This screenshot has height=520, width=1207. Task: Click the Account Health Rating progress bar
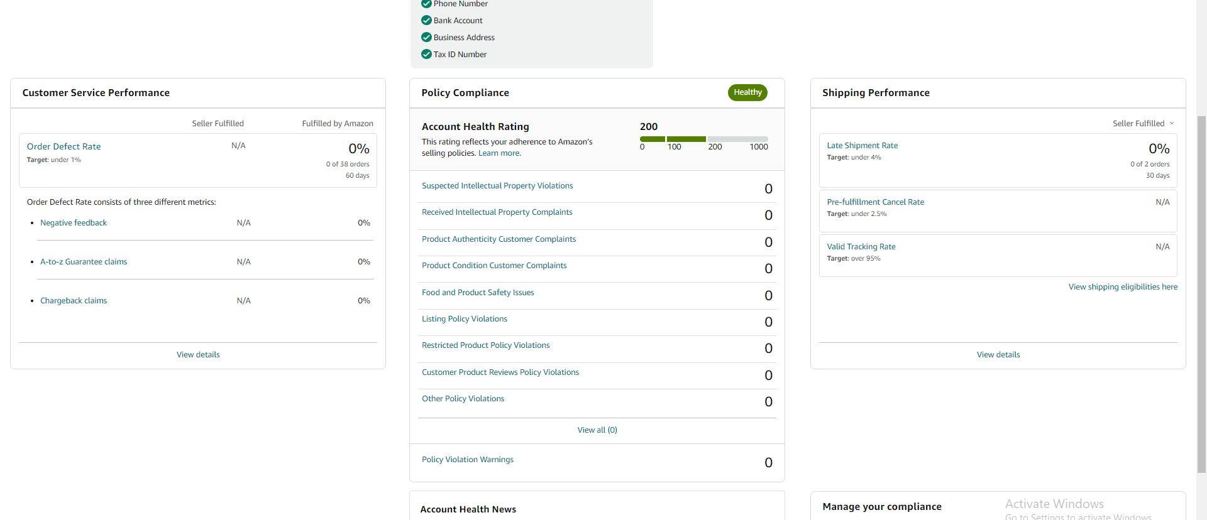(x=704, y=139)
